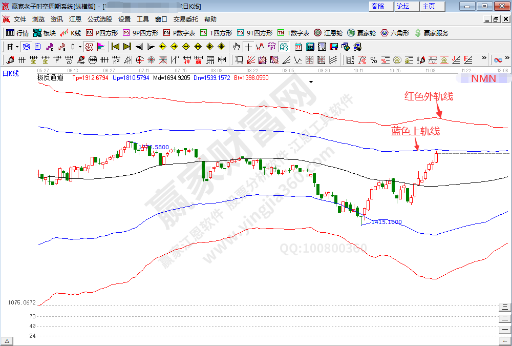Toggle the crosshair cursor tool

(x=248, y=47)
